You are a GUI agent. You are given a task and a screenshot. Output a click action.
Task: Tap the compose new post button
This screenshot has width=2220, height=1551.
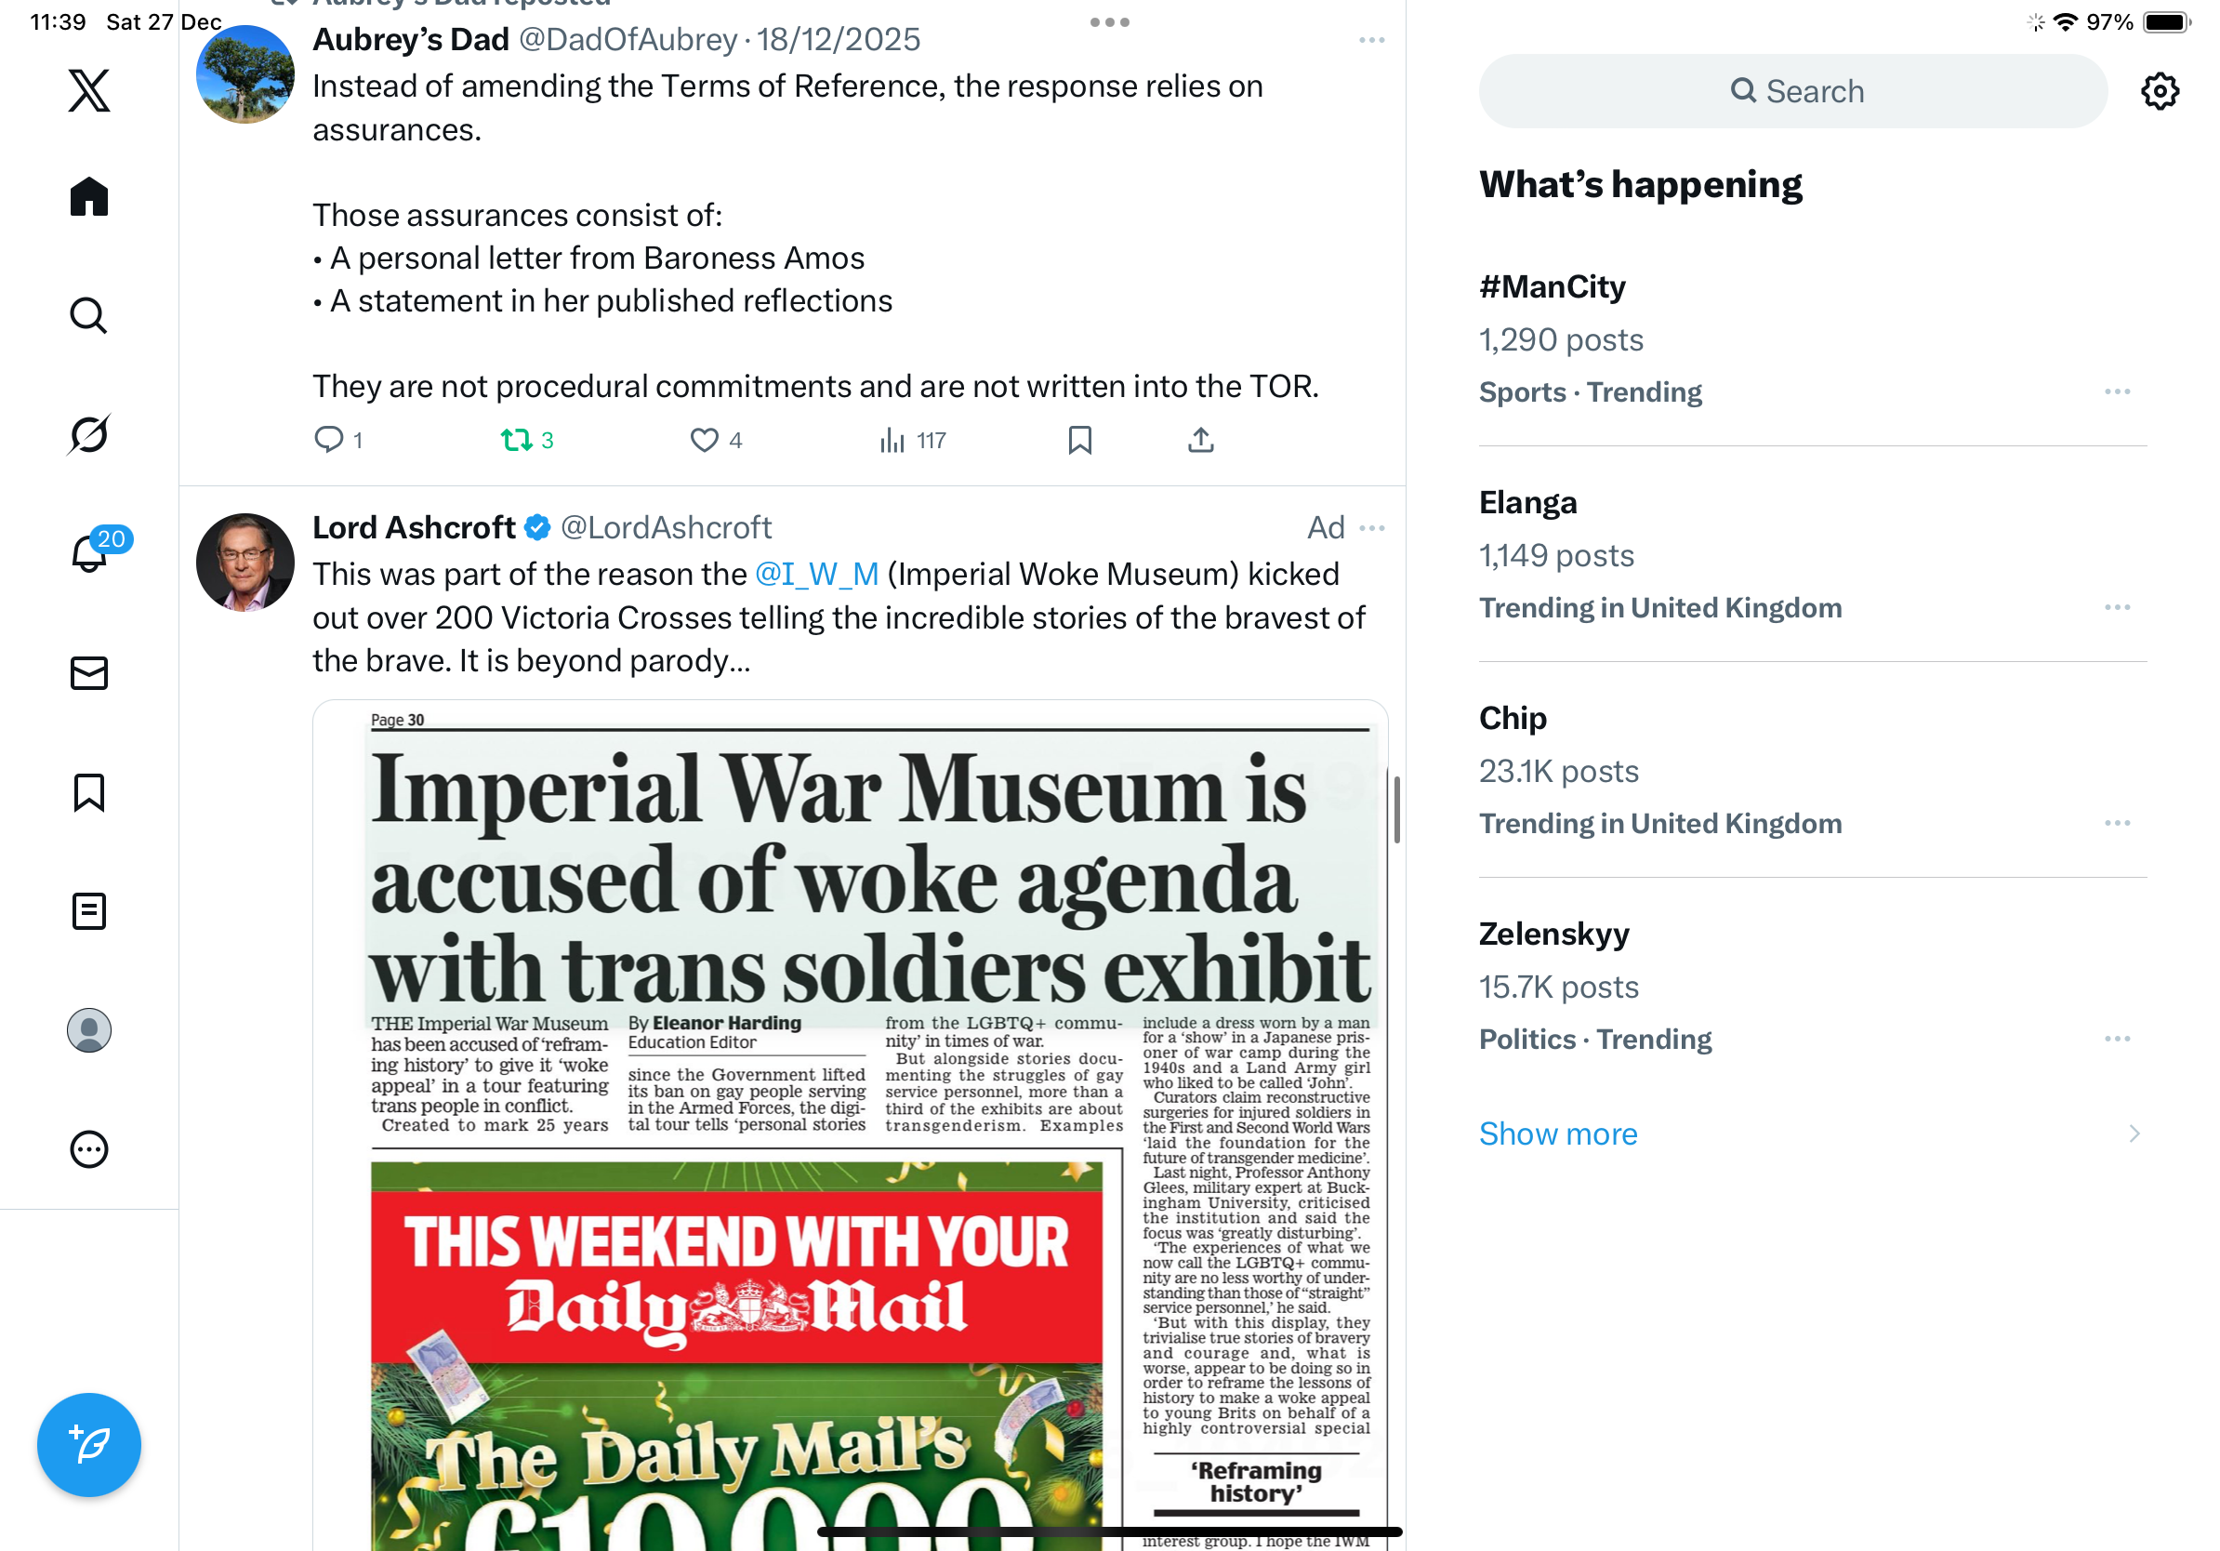coord(89,1445)
